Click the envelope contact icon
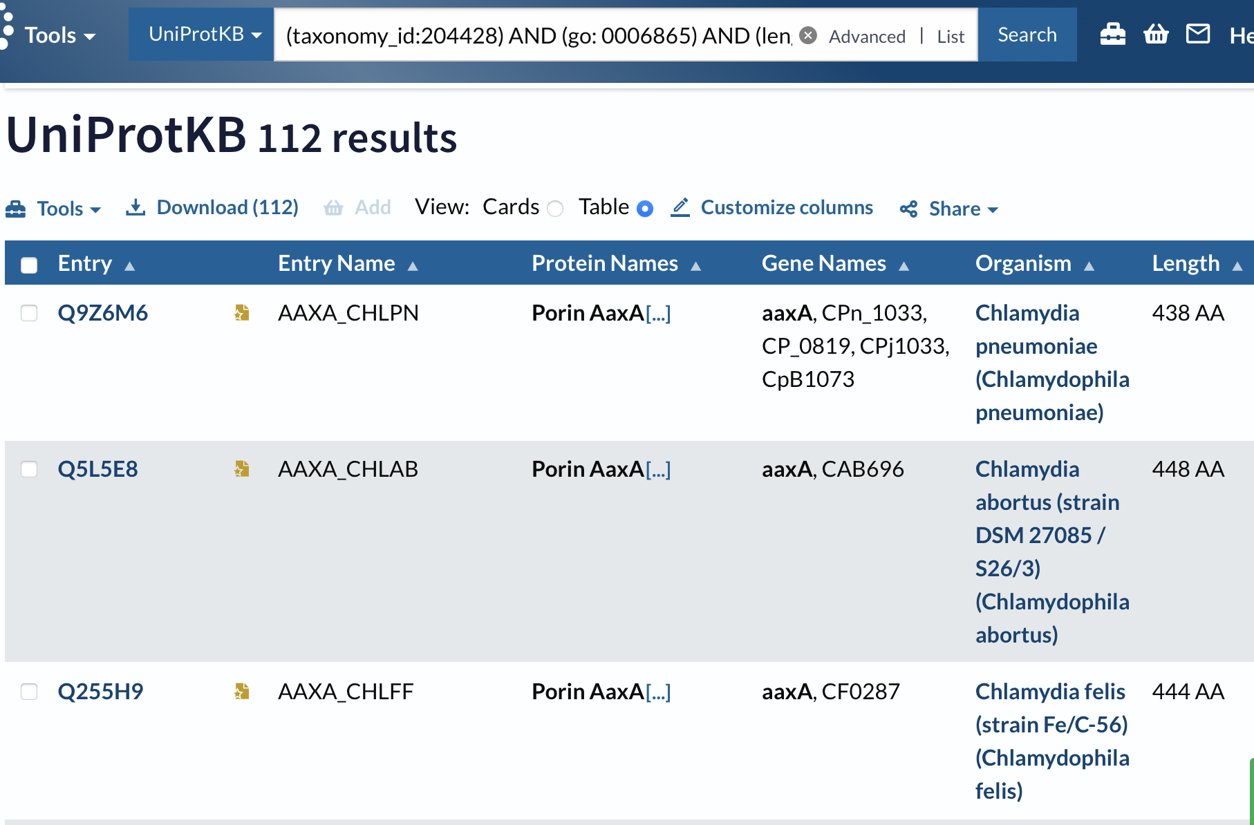Image resolution: width=1254 pixels, height=825 pixels. [1198, 34]
